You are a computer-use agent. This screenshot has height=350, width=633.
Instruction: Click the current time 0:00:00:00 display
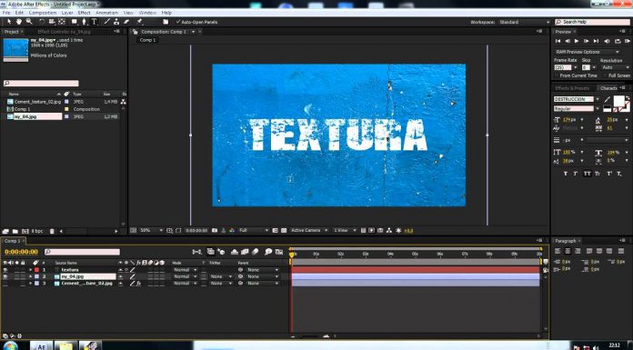click(x=22, y=252)
